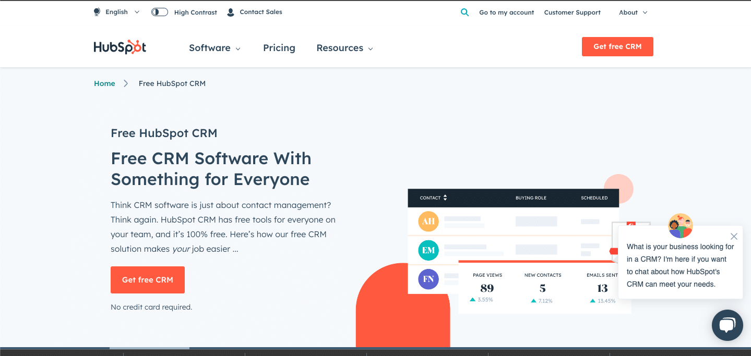751x356 pixels.
Task: Close the chat prompt popup
Action: [x=734, y=236]
